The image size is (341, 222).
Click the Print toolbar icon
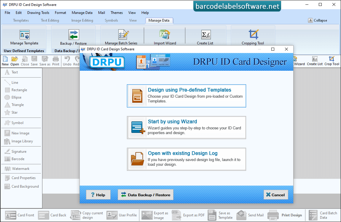[x=56, y=61]
